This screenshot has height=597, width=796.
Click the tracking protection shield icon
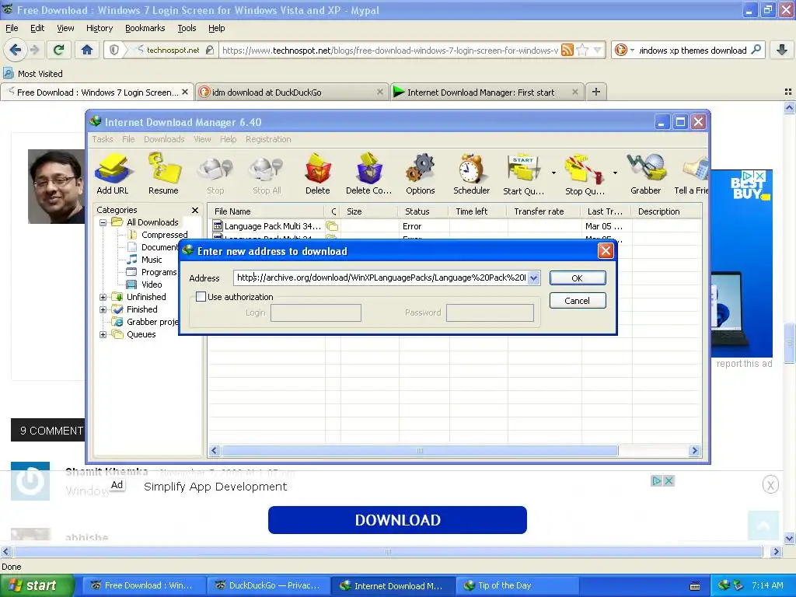pyautogui.click(x=114, y=50)
